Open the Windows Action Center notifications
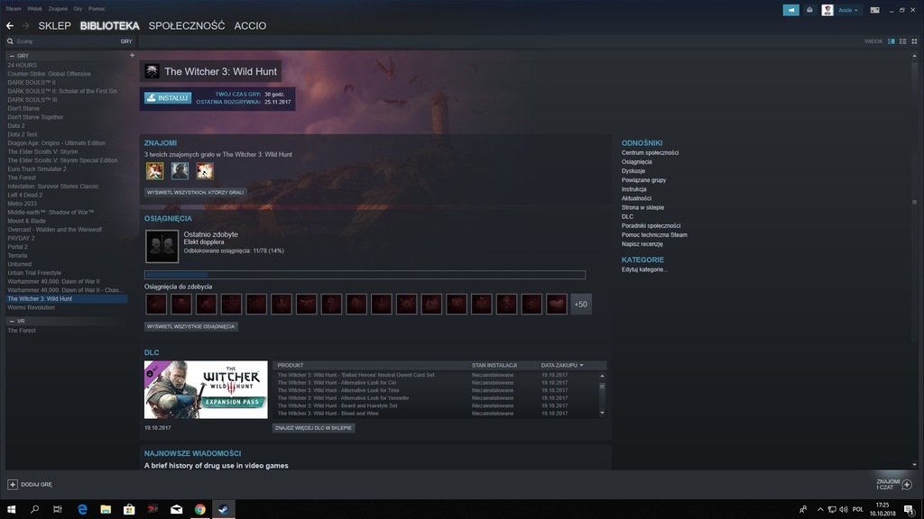 (910, 510)
